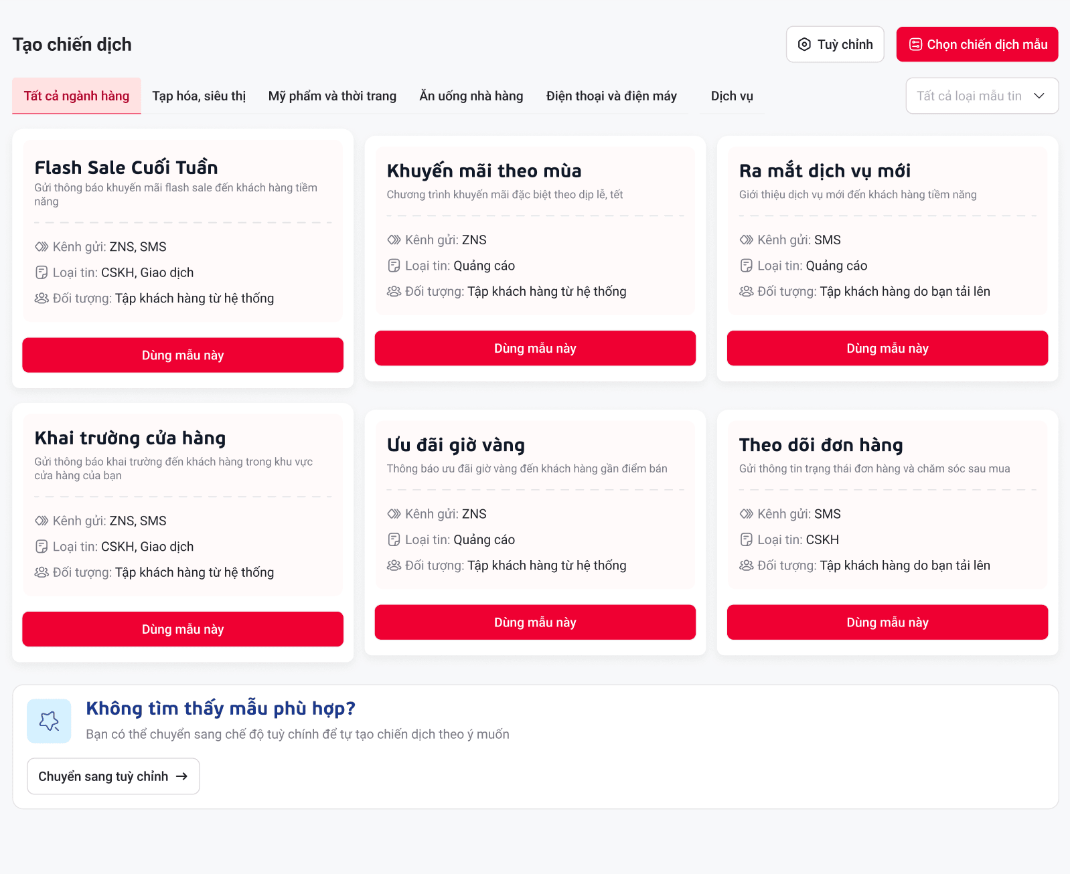The height and width of the screenshot is (874, 1070).
Task: Open the Mỹ phẩm và thời trang tab
Action: coord(332,96)
